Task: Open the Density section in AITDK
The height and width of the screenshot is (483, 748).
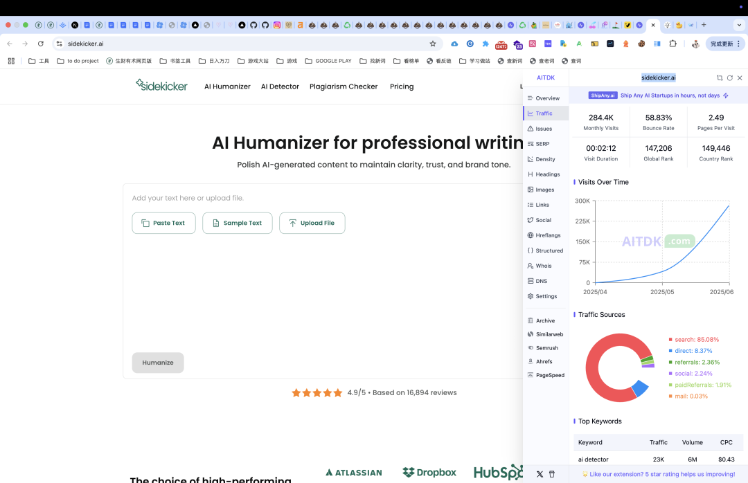Action: click(542, 159)
